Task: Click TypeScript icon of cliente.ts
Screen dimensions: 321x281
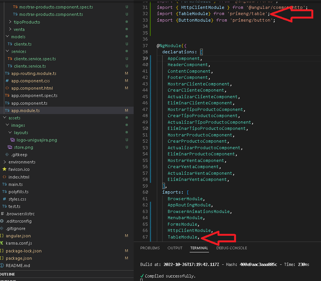Action: tap(10, 44)
